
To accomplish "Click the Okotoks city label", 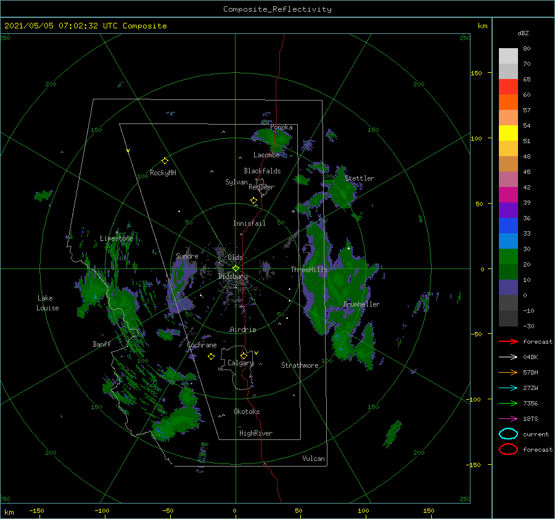I will [247, 412].
